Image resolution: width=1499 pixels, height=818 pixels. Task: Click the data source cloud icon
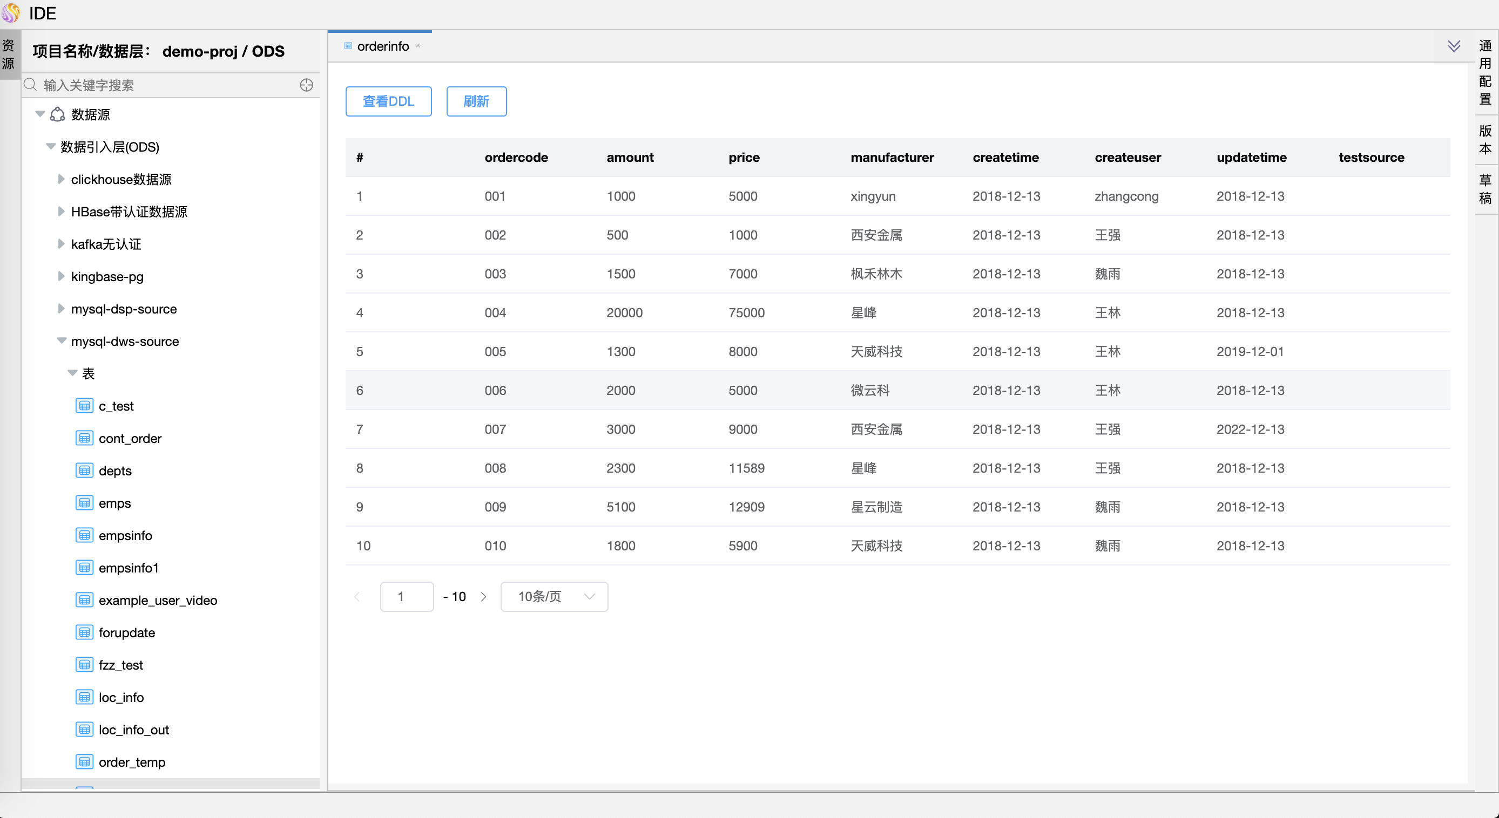click(x=57, y=114)
